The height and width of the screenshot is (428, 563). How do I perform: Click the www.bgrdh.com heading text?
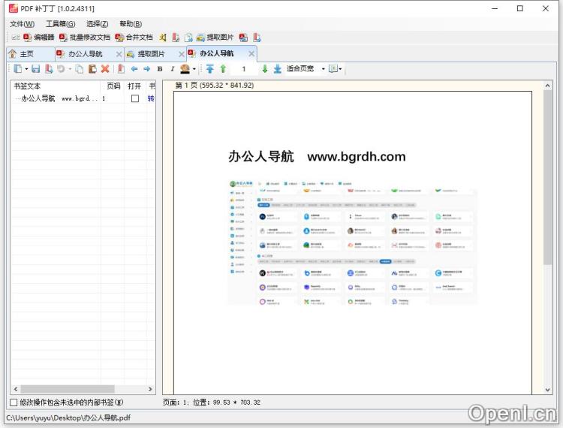pyautogui.click(x=356, y=156)
